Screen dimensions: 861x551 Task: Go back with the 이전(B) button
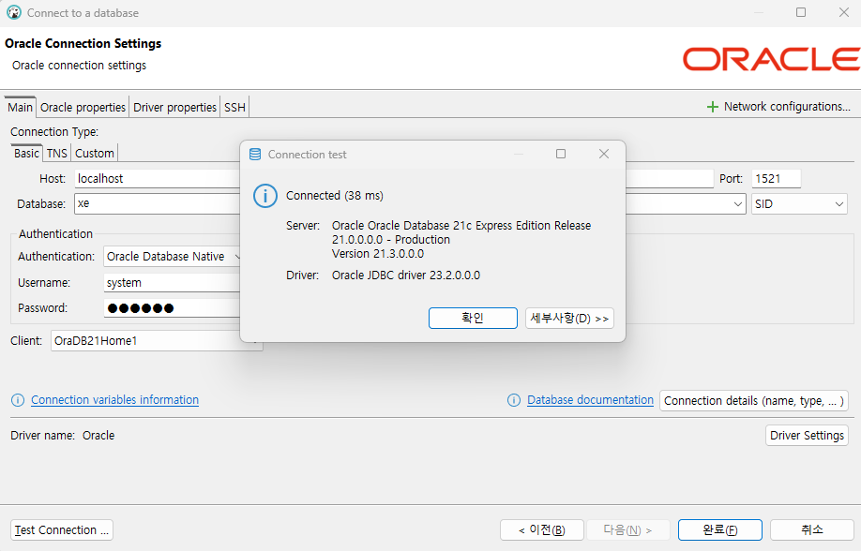(541, 530)
